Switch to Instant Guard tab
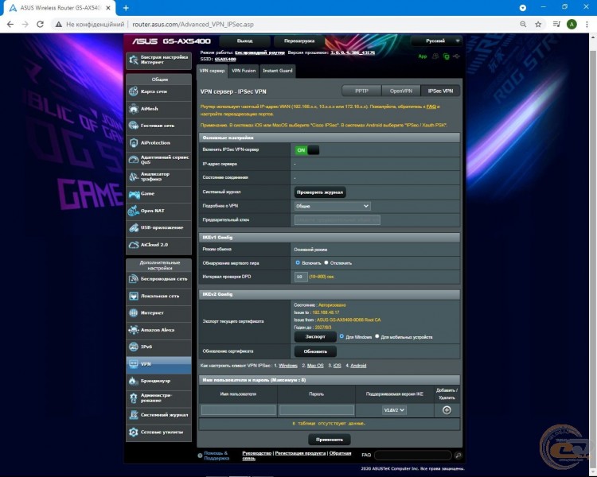The height and width of the screenshot is (477, 597). (278, 71)
